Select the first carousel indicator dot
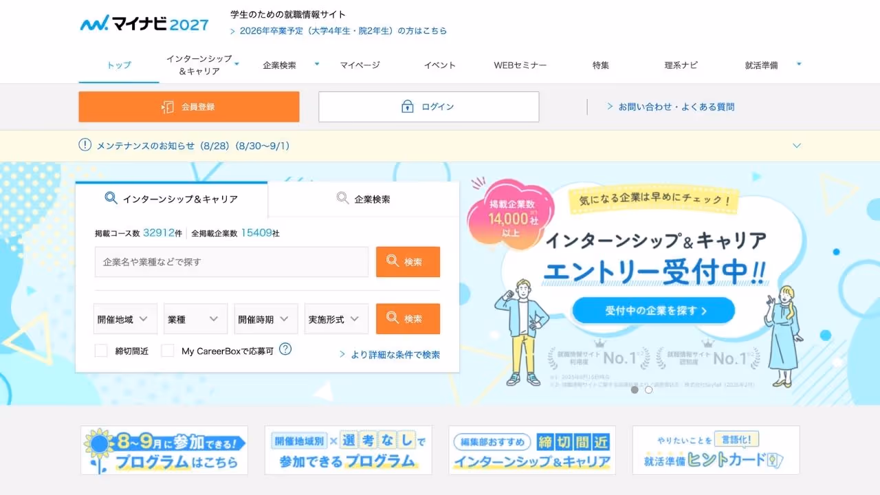The width and height of the screenshot is (880, 495). pos(635,390)
